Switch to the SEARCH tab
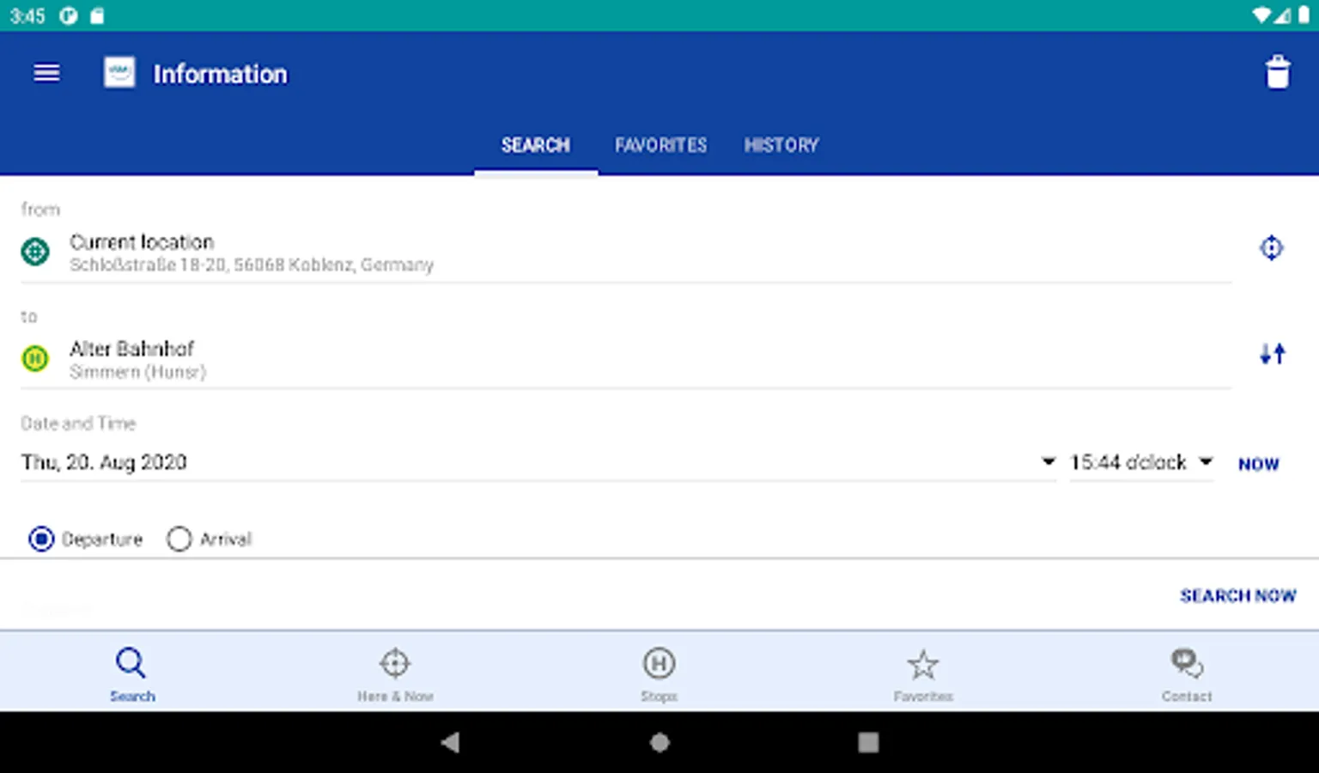Image resolution: width=1319 pixels, height=773 pixels. (x=536, y=145)
